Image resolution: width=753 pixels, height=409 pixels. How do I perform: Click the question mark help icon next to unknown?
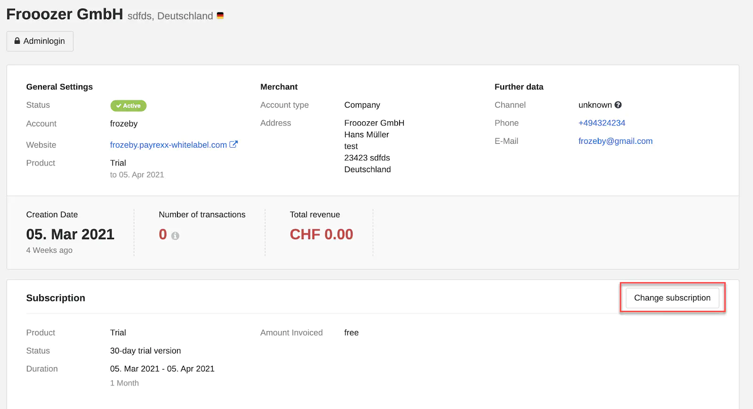618,105
